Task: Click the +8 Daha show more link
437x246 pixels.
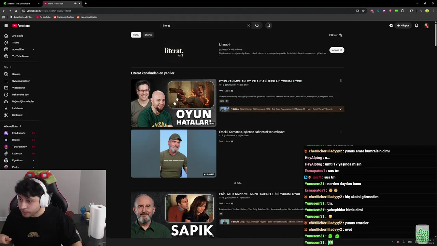Action: tap(238, 183)
